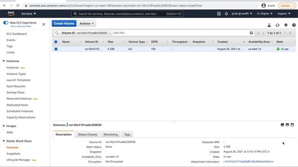Click browser forward arrow
The height and width of the screenshot is (167, 298).
coord(11,6)
